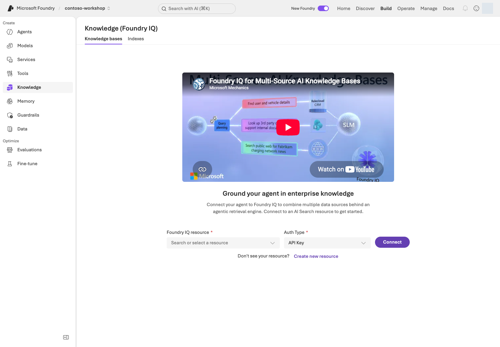Select the Models cube icon

coord(10,46)
